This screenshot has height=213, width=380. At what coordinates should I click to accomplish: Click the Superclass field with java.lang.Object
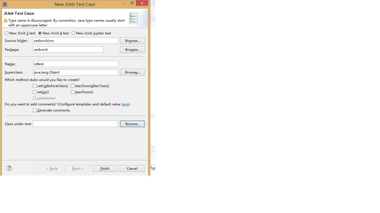(75, 72)
